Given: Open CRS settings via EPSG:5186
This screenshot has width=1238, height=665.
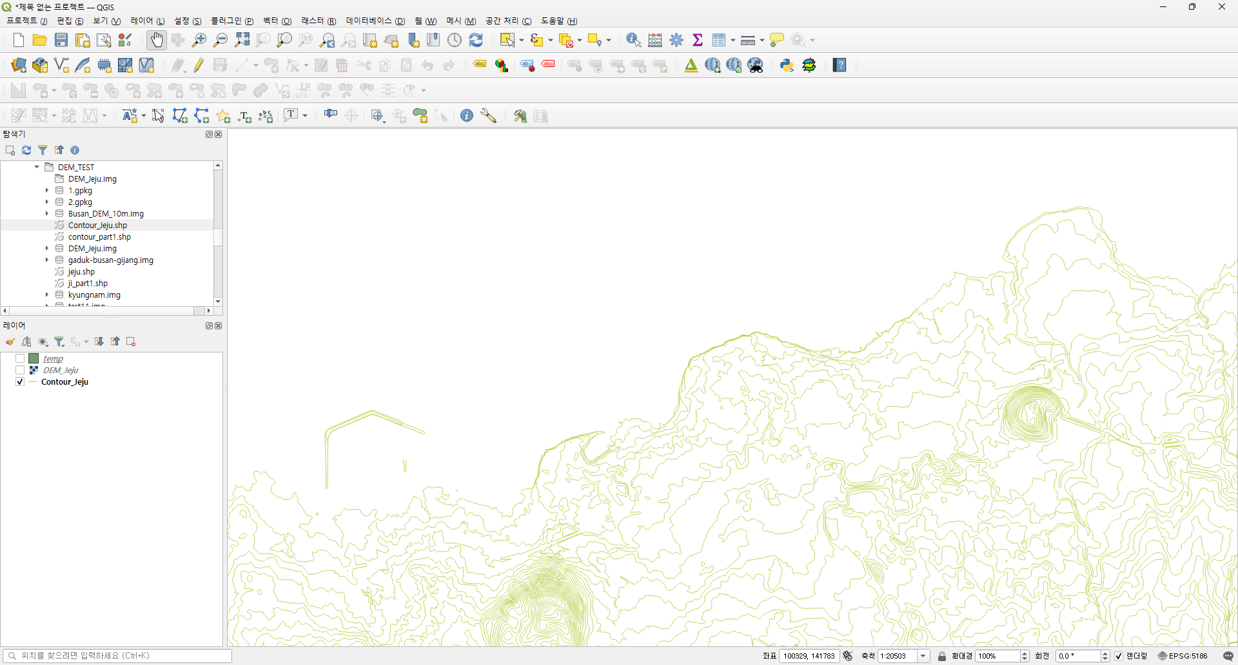Looking at the screenshot, I should [x=1183, y=656].
